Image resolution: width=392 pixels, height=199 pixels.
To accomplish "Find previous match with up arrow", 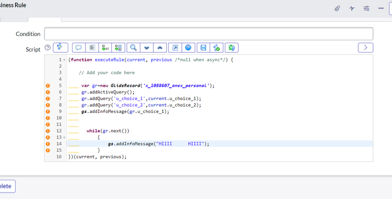I will tap(160, 47).
